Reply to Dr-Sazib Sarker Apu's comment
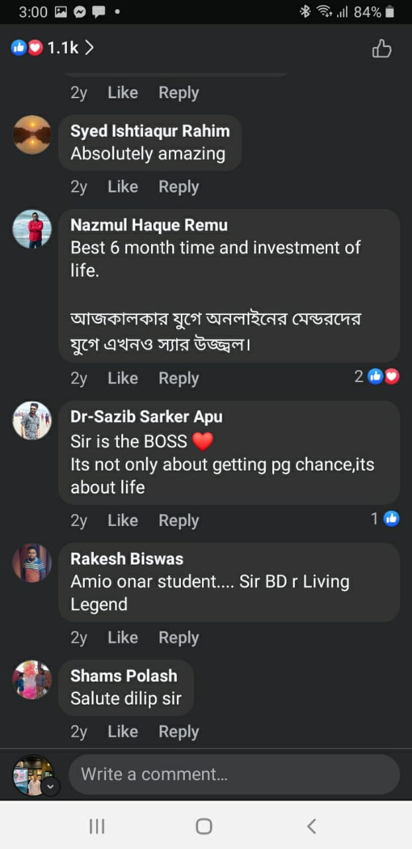 click(178, 521)
